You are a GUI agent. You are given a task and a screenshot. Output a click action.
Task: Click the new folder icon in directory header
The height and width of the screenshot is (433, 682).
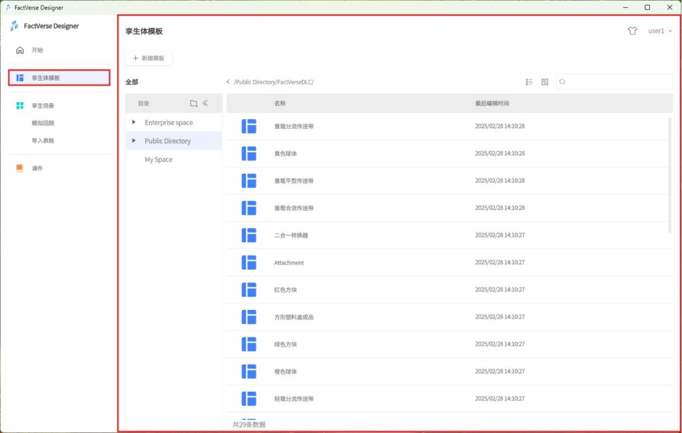click(x=193, y=103)
